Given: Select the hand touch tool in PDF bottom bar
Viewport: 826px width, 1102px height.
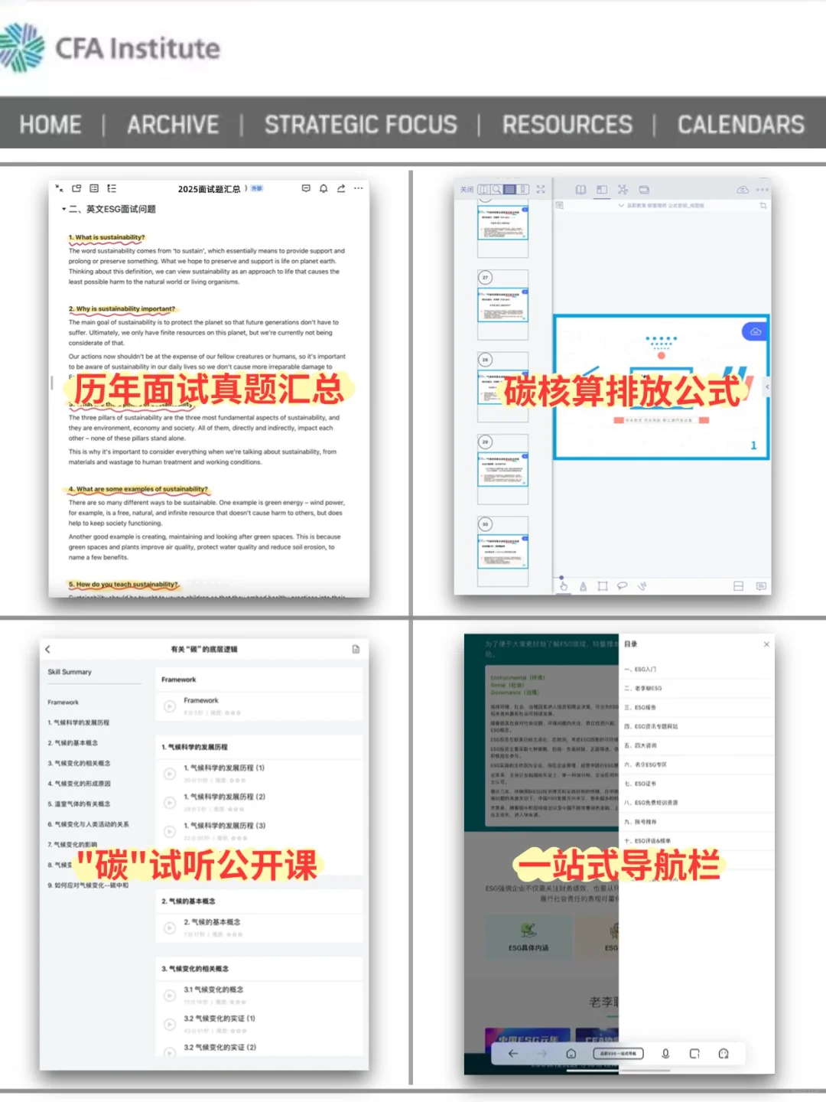Looking at the screenshot, I should coord(564,586).
